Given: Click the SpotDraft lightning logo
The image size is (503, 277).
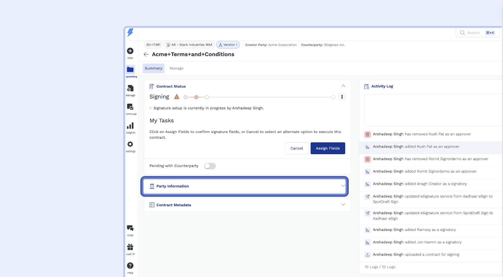Looking at the screenshot, I should click(130, 32).
